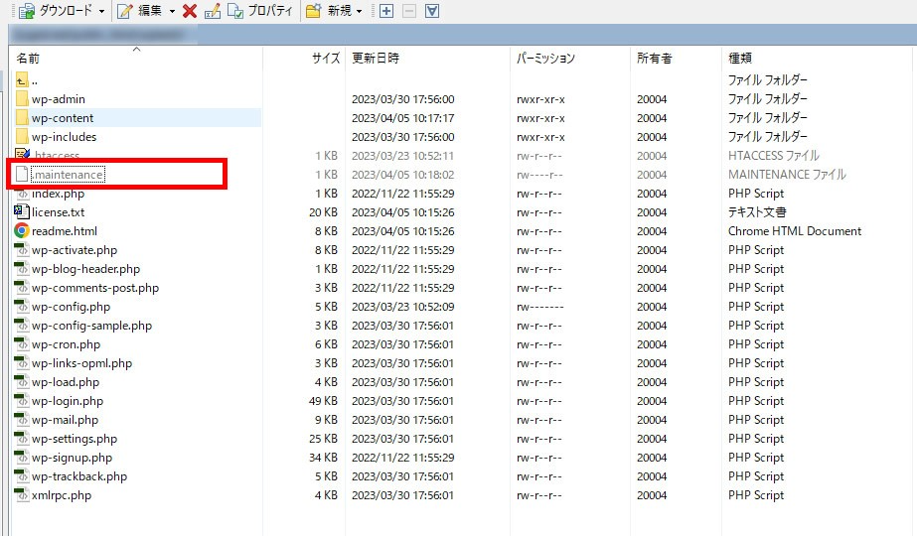Select the wp-config-sample.php file name
917x536 pixels.
[x=91, y=326]
